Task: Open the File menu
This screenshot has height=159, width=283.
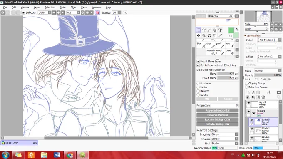Action: click(x=5, y=7)
